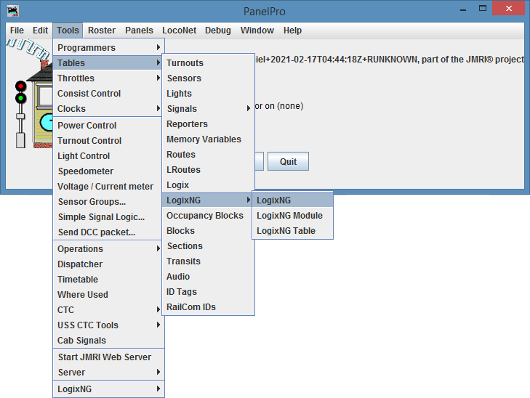Choose LogixNG in the flyout submenu
The image size is (530, 398).
click(293, 200)
